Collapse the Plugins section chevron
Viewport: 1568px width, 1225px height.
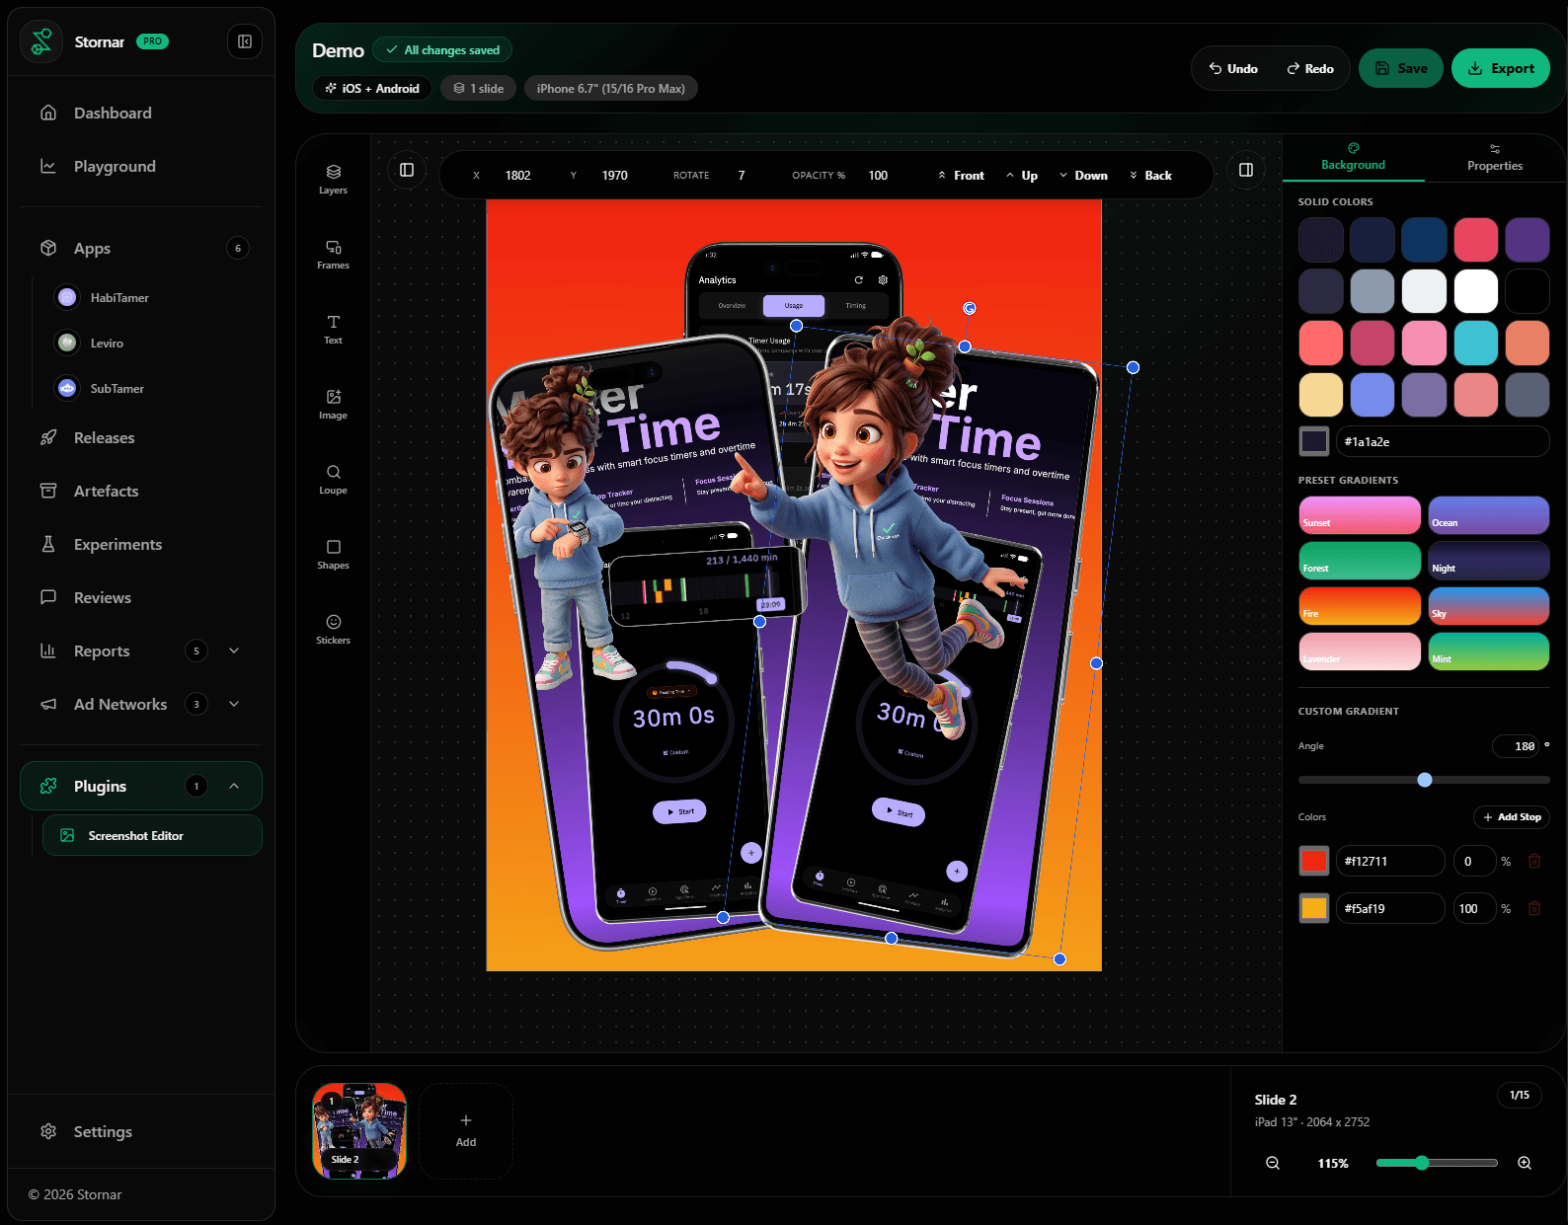click(234, 786)
